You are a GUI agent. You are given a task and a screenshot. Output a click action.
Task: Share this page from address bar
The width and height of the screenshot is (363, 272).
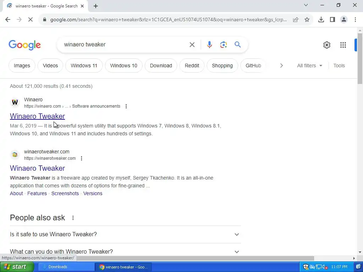pos(295,20)
